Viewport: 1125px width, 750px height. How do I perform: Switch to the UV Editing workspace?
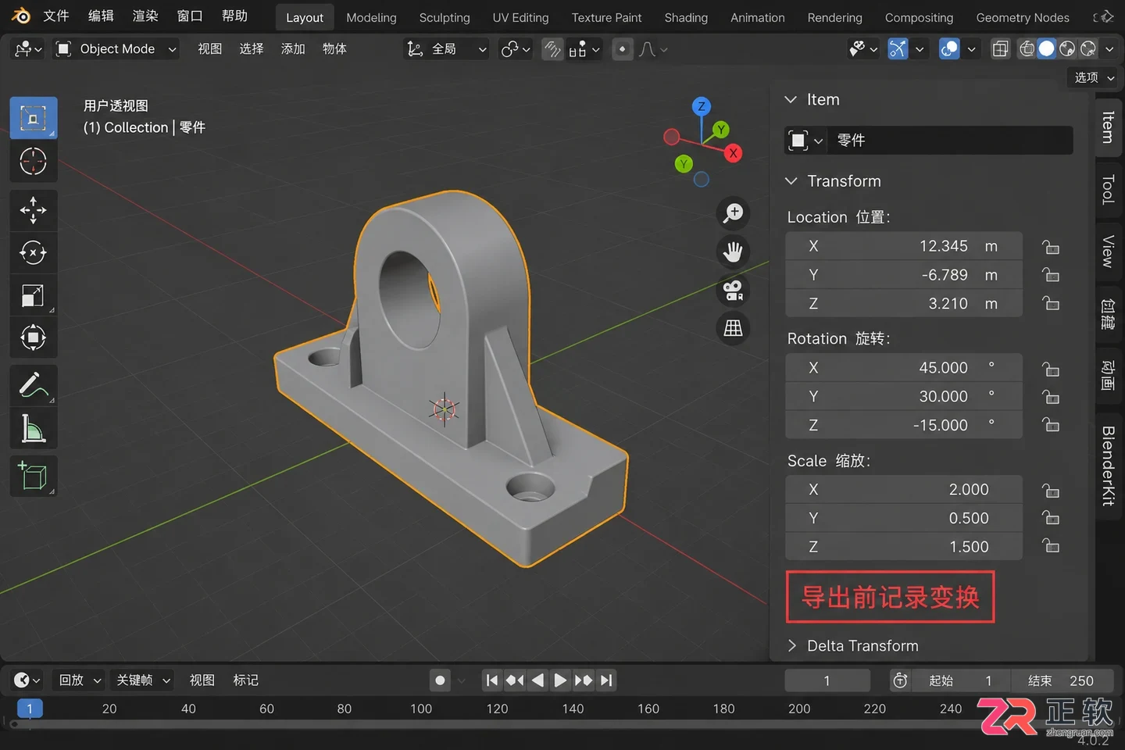pos(520,17)
